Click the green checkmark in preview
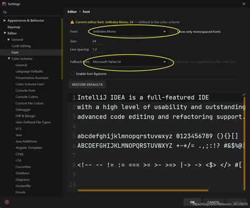The height and width of the screenshot is (208, 250). [244, 94]
